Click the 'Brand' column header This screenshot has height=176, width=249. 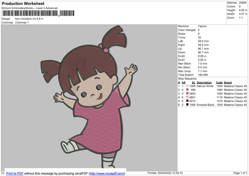[228, 83]
